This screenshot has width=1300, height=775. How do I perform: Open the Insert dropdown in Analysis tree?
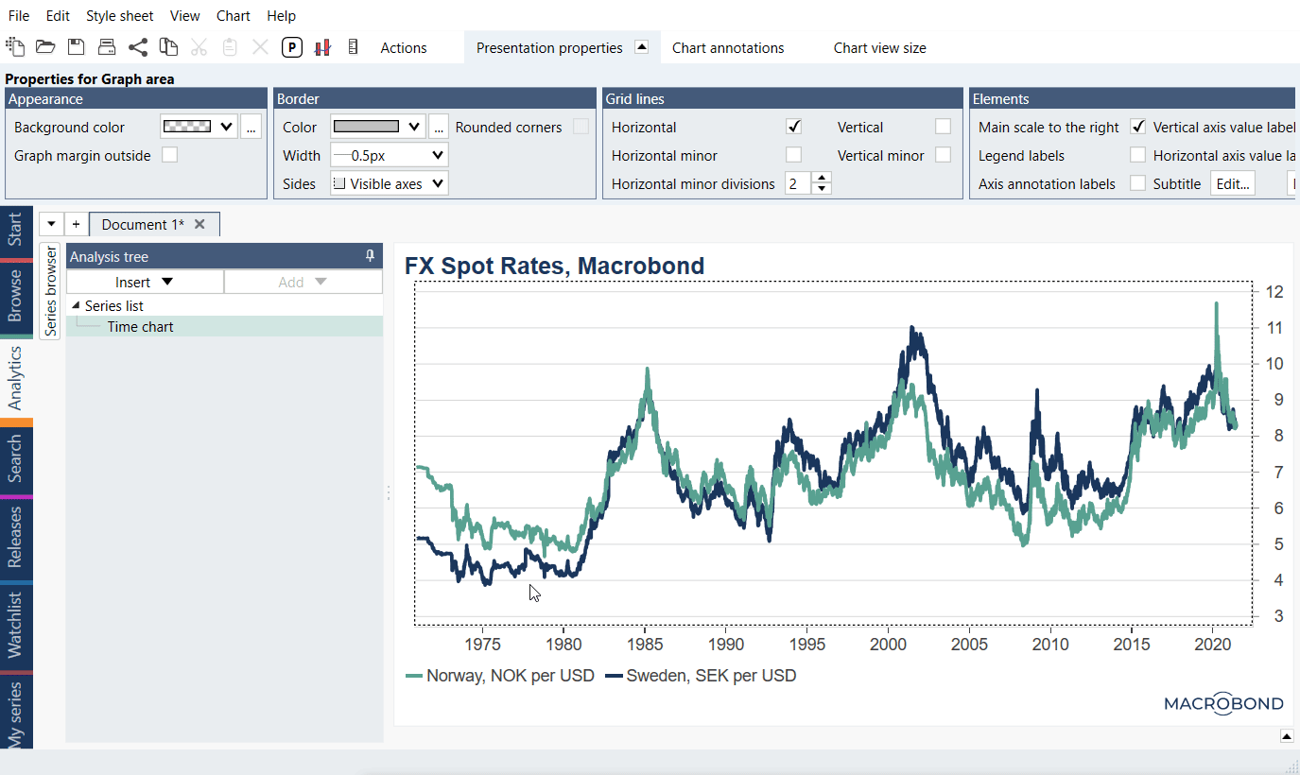click(145, 282)
